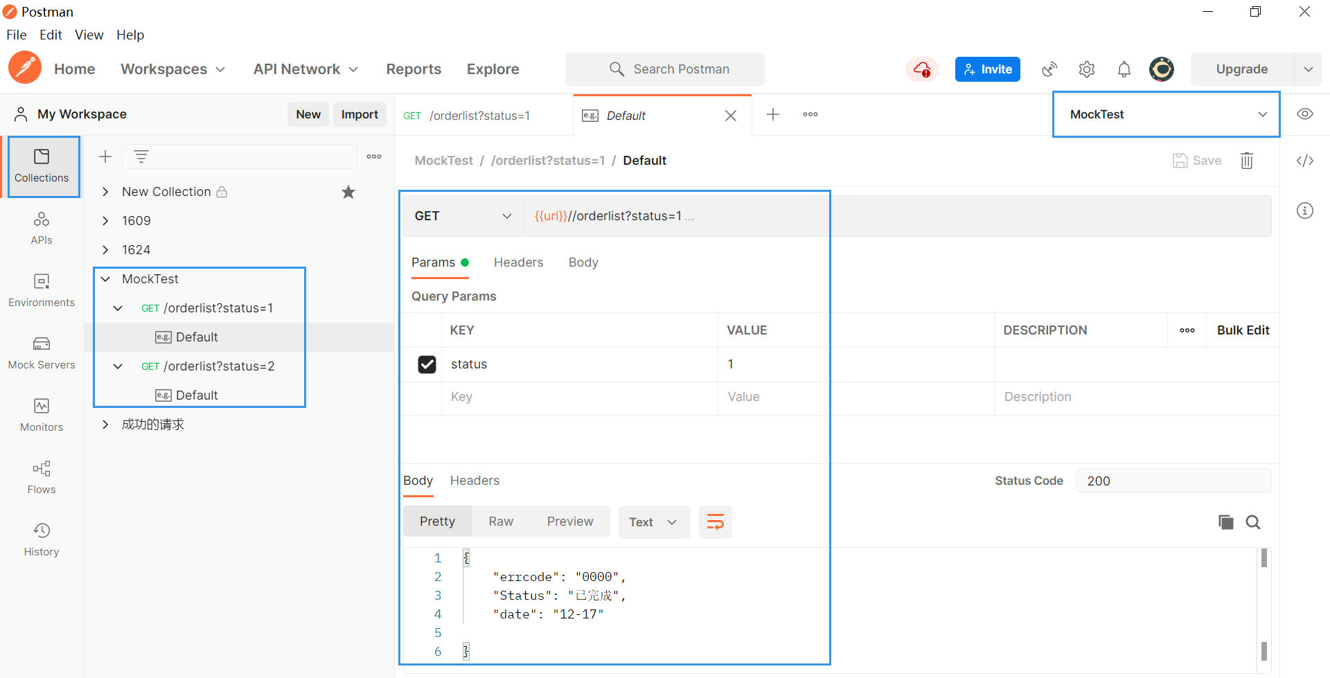Open the notifications bell
This screenshot has height=678, width=1330.
(x=1124, y=69)
